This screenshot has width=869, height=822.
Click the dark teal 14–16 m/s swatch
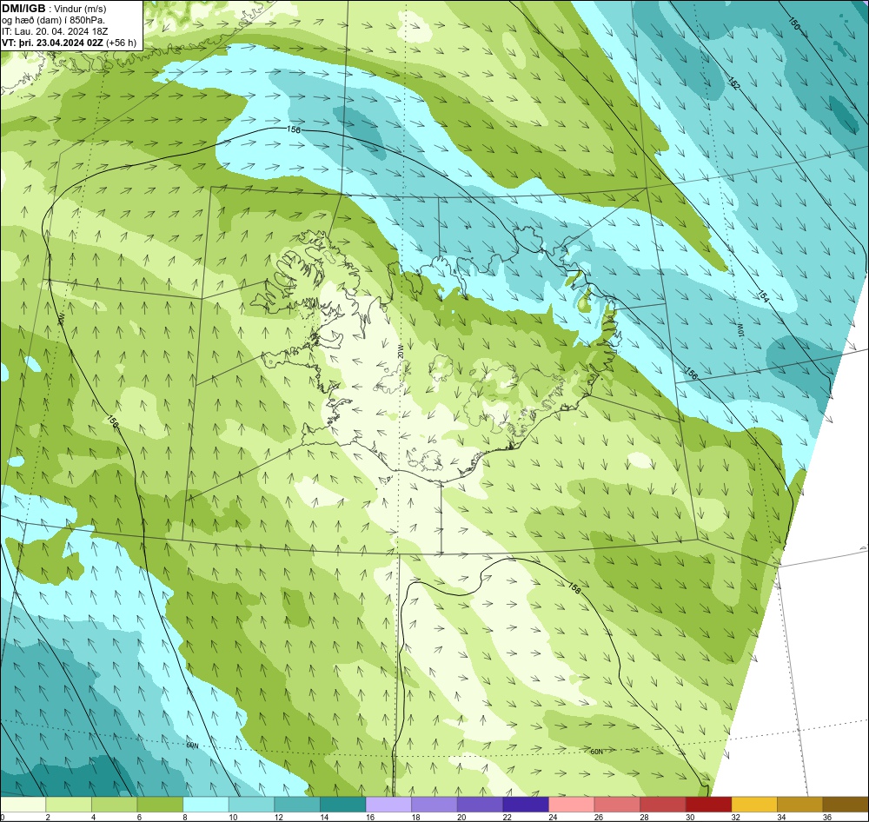click(x=343, y=805)
